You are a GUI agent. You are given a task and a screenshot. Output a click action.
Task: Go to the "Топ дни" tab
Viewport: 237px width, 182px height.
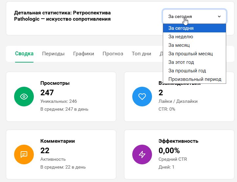[141, 54]
